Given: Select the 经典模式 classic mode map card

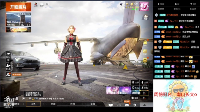Looking at the screenshot, I should [x=18, y=19].
